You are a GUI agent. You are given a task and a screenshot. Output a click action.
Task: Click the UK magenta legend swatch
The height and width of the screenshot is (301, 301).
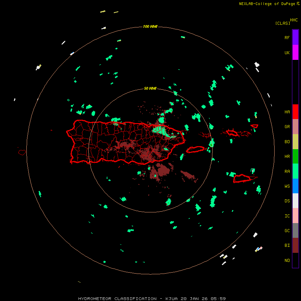(x=295, y=53)
